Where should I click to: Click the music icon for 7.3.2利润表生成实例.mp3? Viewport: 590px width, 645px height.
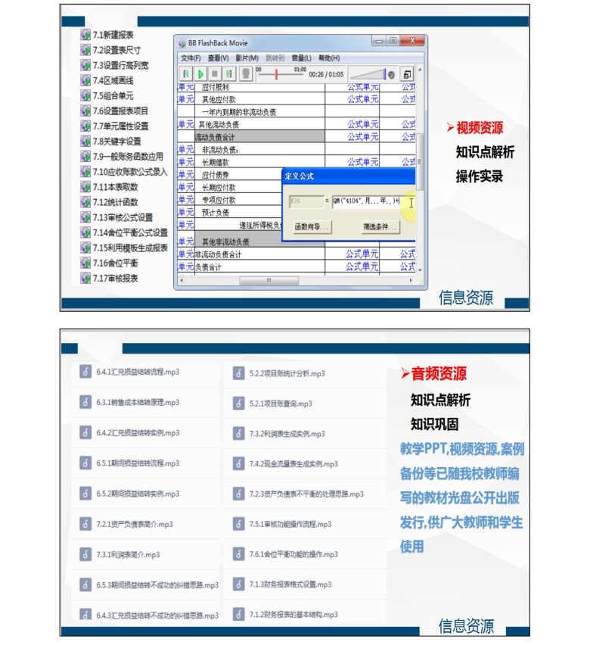click(x=238, y=434)
